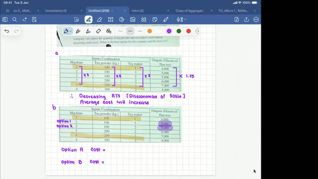Open the more options ellipsis menu
The width and height of the screenshot is (318, 179).
[x=256, y=20]
